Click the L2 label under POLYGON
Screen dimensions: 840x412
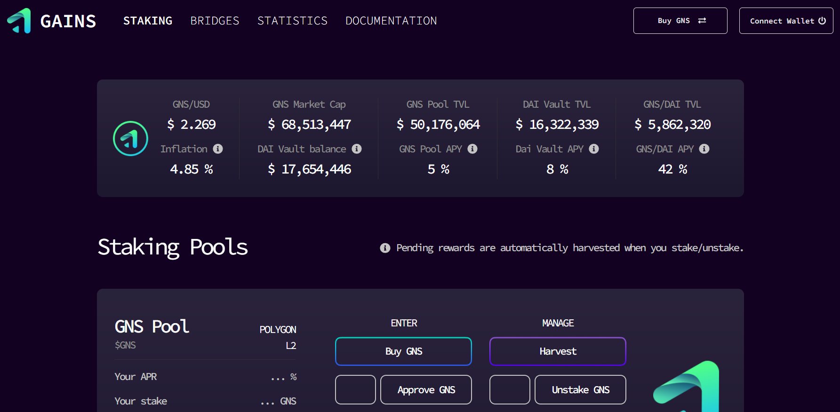tap(291, 346)
